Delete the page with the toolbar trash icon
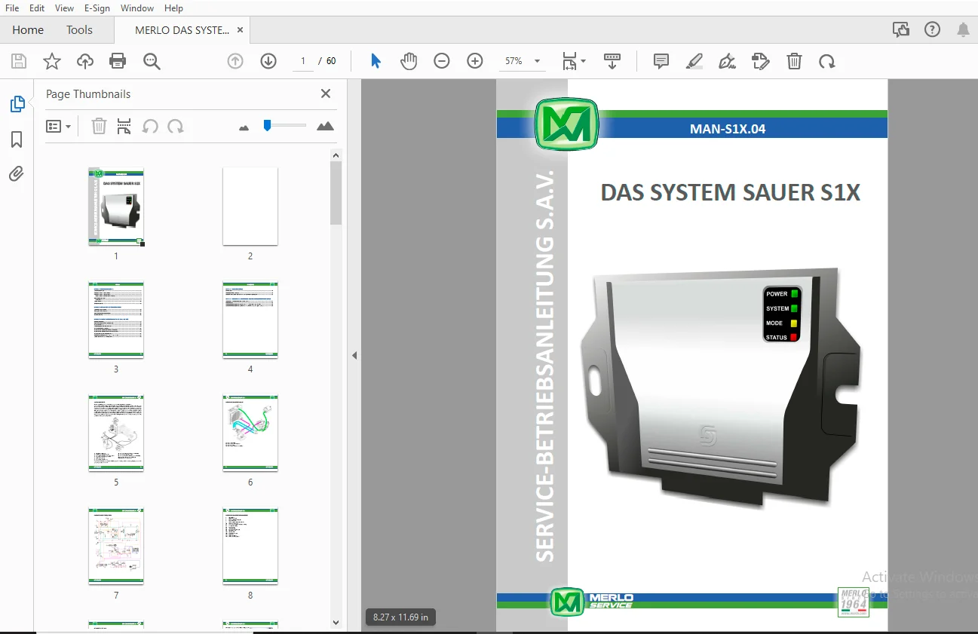Screen dimensions: 978x634 [794, 62]
